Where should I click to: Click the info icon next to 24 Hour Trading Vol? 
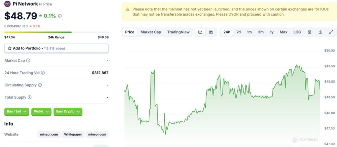tap(43, 73)
